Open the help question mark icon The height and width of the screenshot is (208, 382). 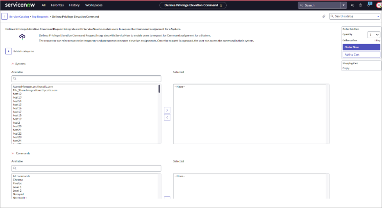tap(360, 5)
